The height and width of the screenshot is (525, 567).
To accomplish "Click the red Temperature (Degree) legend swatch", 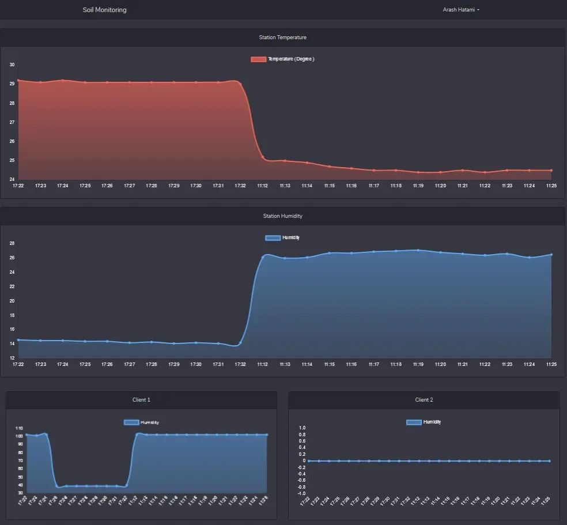I will click(258, 59).
